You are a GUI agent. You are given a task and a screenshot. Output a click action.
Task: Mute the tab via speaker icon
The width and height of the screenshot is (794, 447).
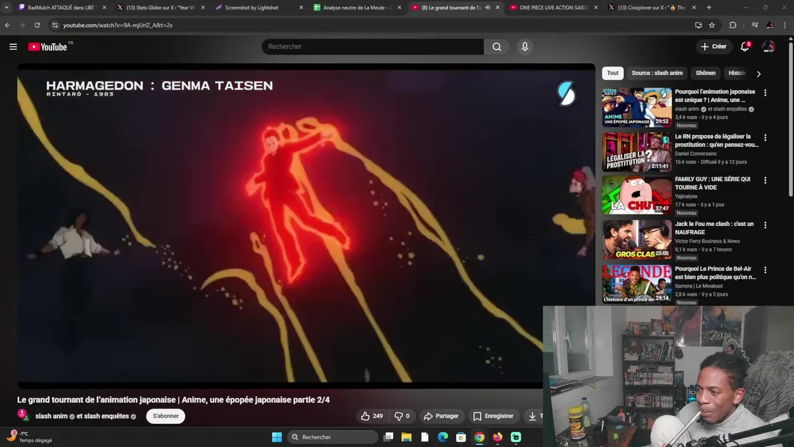click(x=488, y=7)
